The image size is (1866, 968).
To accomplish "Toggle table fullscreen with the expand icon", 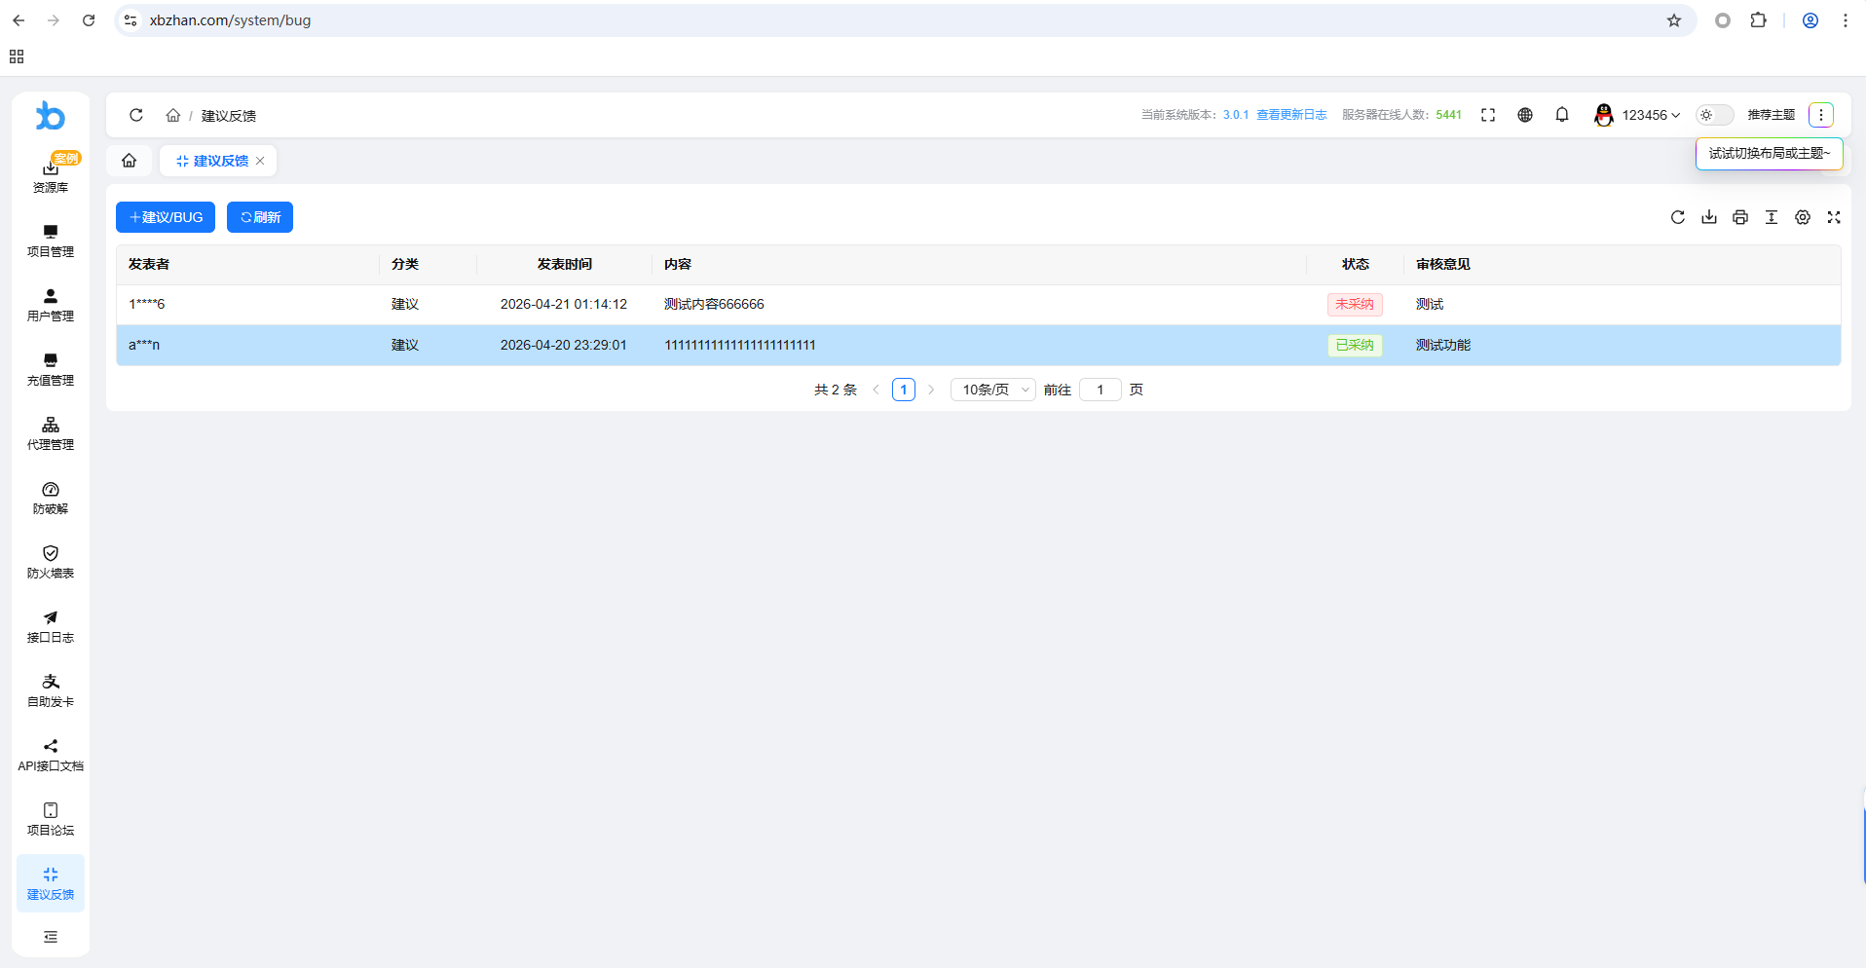I will [1833, 217].
